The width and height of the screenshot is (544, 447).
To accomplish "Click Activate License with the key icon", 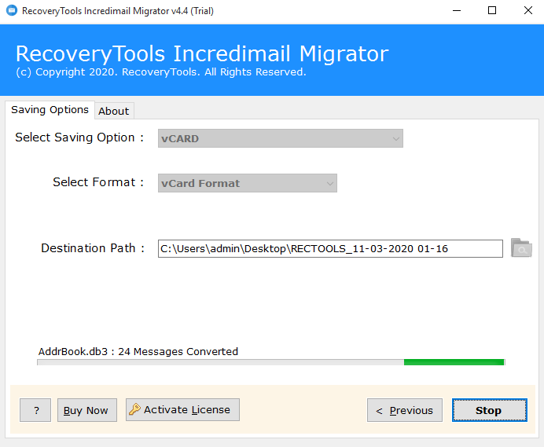I will point(182,409).
